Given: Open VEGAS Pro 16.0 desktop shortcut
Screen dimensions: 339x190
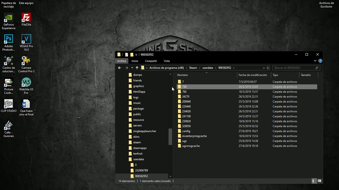Looking at the screenshot, I should [x=26, y=43].
